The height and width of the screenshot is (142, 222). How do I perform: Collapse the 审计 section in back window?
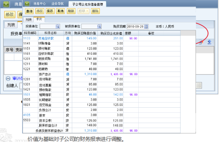point(8,78)
